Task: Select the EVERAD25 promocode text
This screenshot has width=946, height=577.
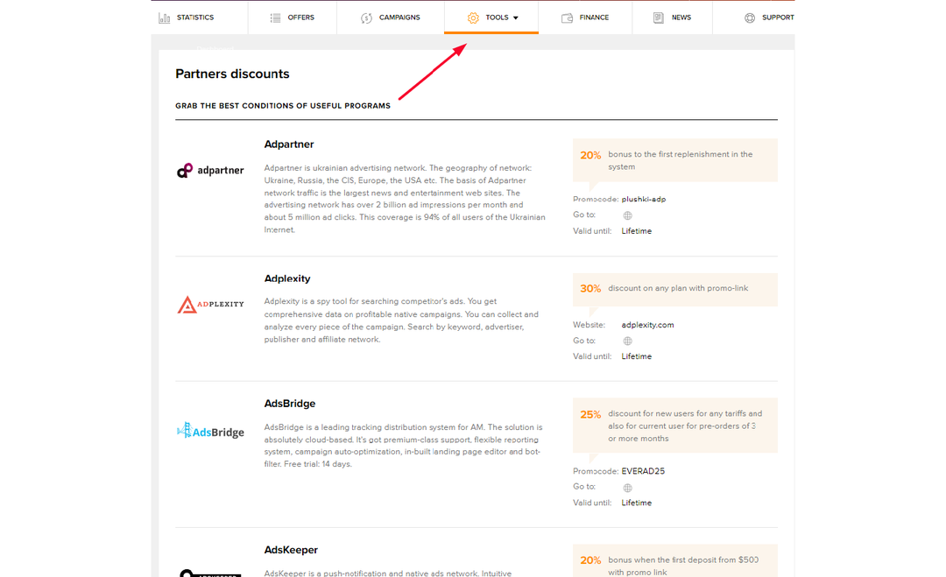Action: click(x=644, y=470)
